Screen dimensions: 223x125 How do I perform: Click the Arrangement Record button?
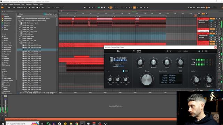[105, 8]
